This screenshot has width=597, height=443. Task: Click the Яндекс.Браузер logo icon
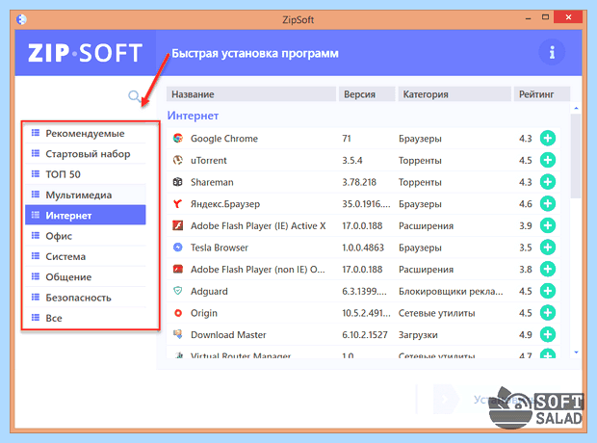pos(178,204)
